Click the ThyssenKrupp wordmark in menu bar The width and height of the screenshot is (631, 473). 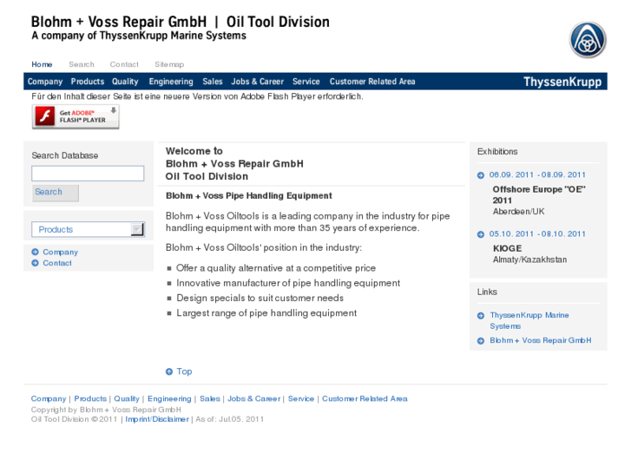[562, 82]
